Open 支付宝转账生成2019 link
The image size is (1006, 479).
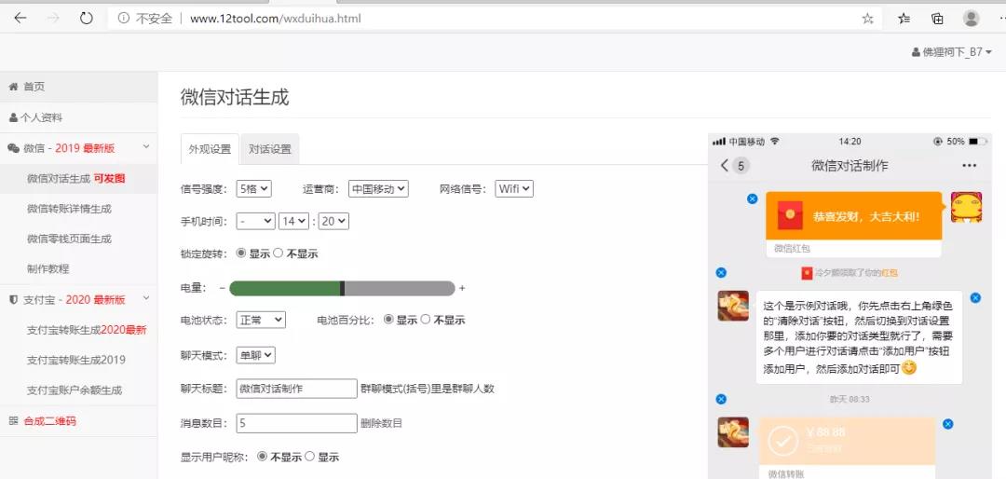(75, 360)
